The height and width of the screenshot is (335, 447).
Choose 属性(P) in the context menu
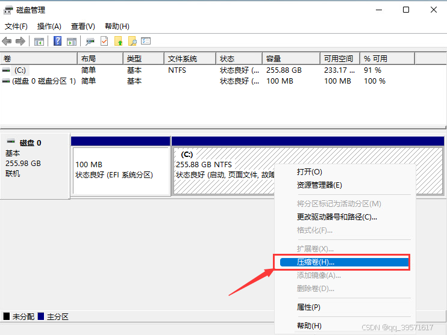point(345,307)
